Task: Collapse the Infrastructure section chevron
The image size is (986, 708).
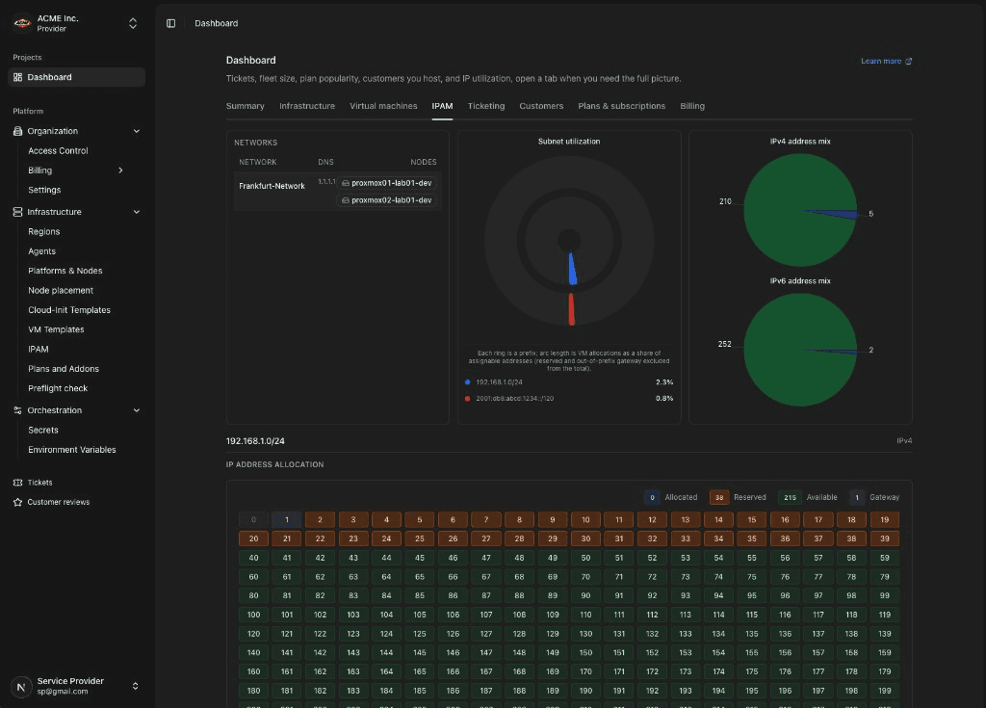Action: point(137,212)
